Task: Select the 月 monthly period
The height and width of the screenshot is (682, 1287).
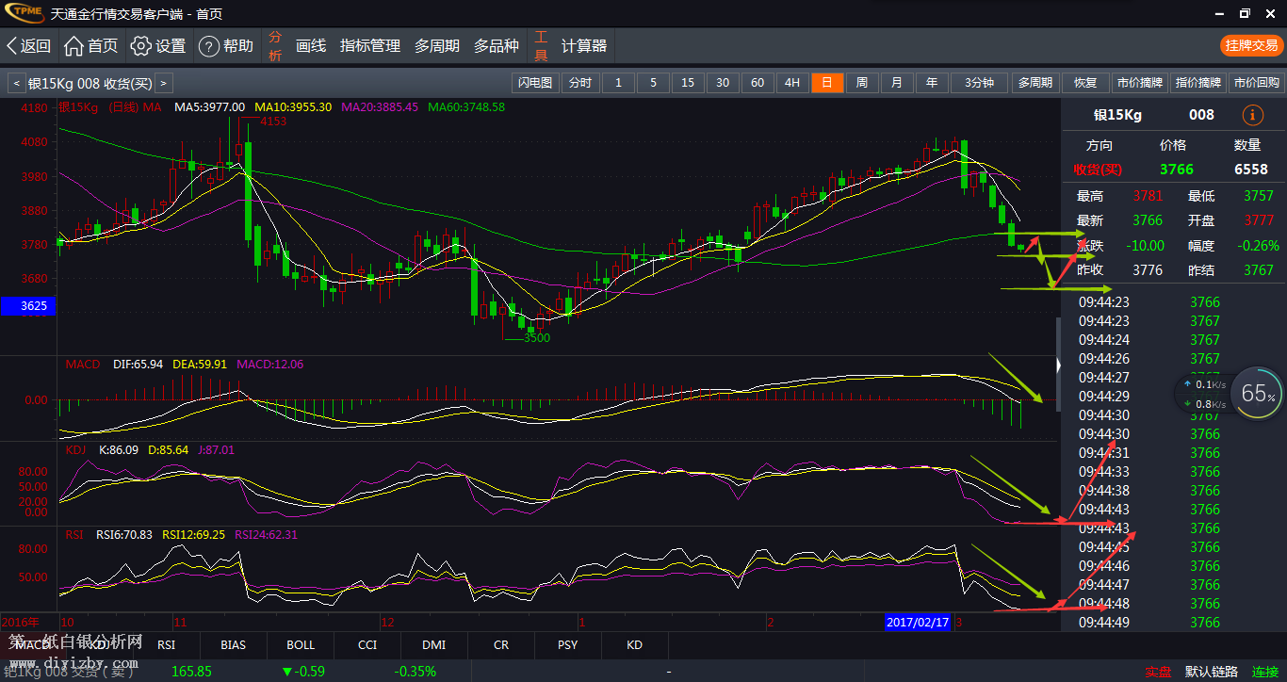Action: pyautogui.click(x=897, y=83)
